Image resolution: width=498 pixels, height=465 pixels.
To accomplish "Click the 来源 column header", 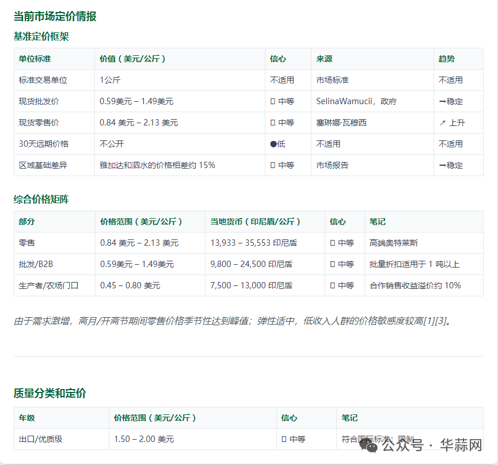I will tap(324, 59).
